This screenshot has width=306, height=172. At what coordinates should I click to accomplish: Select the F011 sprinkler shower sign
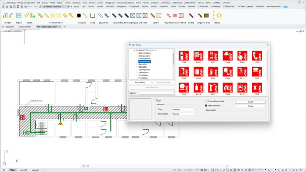click(x=242, y=72)
